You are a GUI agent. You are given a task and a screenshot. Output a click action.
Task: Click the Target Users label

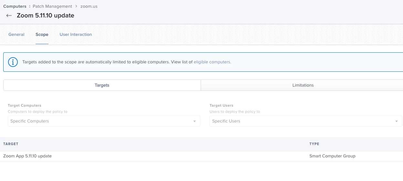[x=221, y=105]
